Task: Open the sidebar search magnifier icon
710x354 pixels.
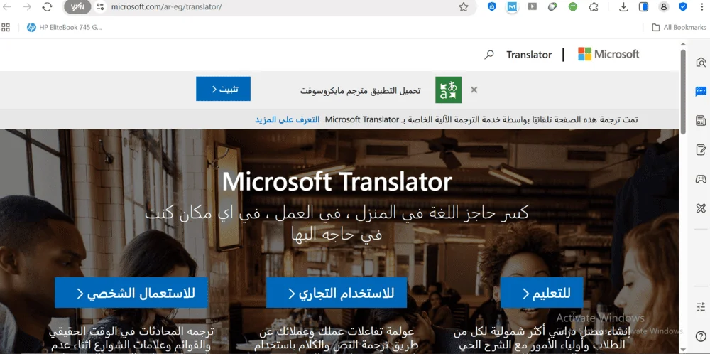Action: tap(701, 62)
